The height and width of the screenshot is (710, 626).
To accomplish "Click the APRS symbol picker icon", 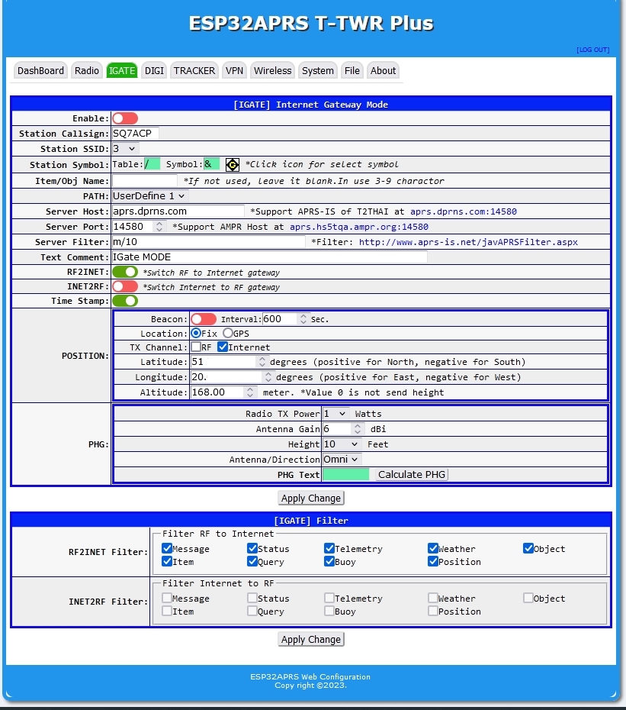I will tap(233, 164).
